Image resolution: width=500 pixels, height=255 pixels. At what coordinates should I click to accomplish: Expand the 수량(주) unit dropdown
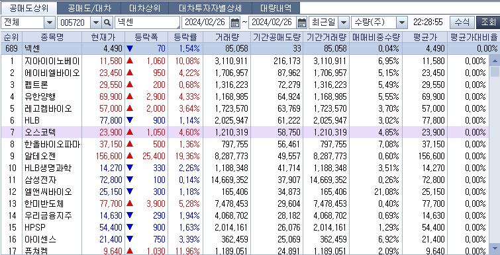click(x=401, y=22)
